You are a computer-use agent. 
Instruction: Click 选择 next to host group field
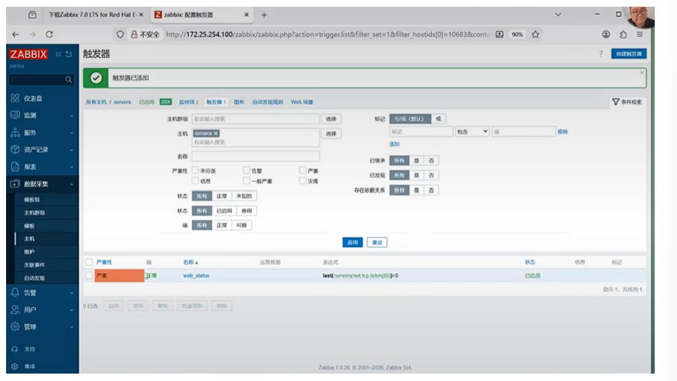pyautogui.click(x=331, y=119)
